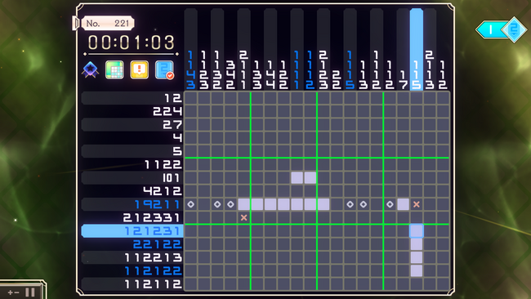531x299 pixels.
Task: Click the No. 221 puzzle label
Action: pos(108,24)
